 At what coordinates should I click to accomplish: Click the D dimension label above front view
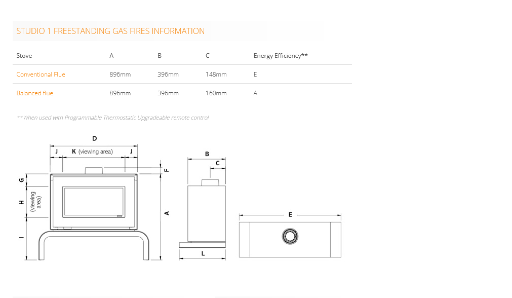tap(94, 138)
